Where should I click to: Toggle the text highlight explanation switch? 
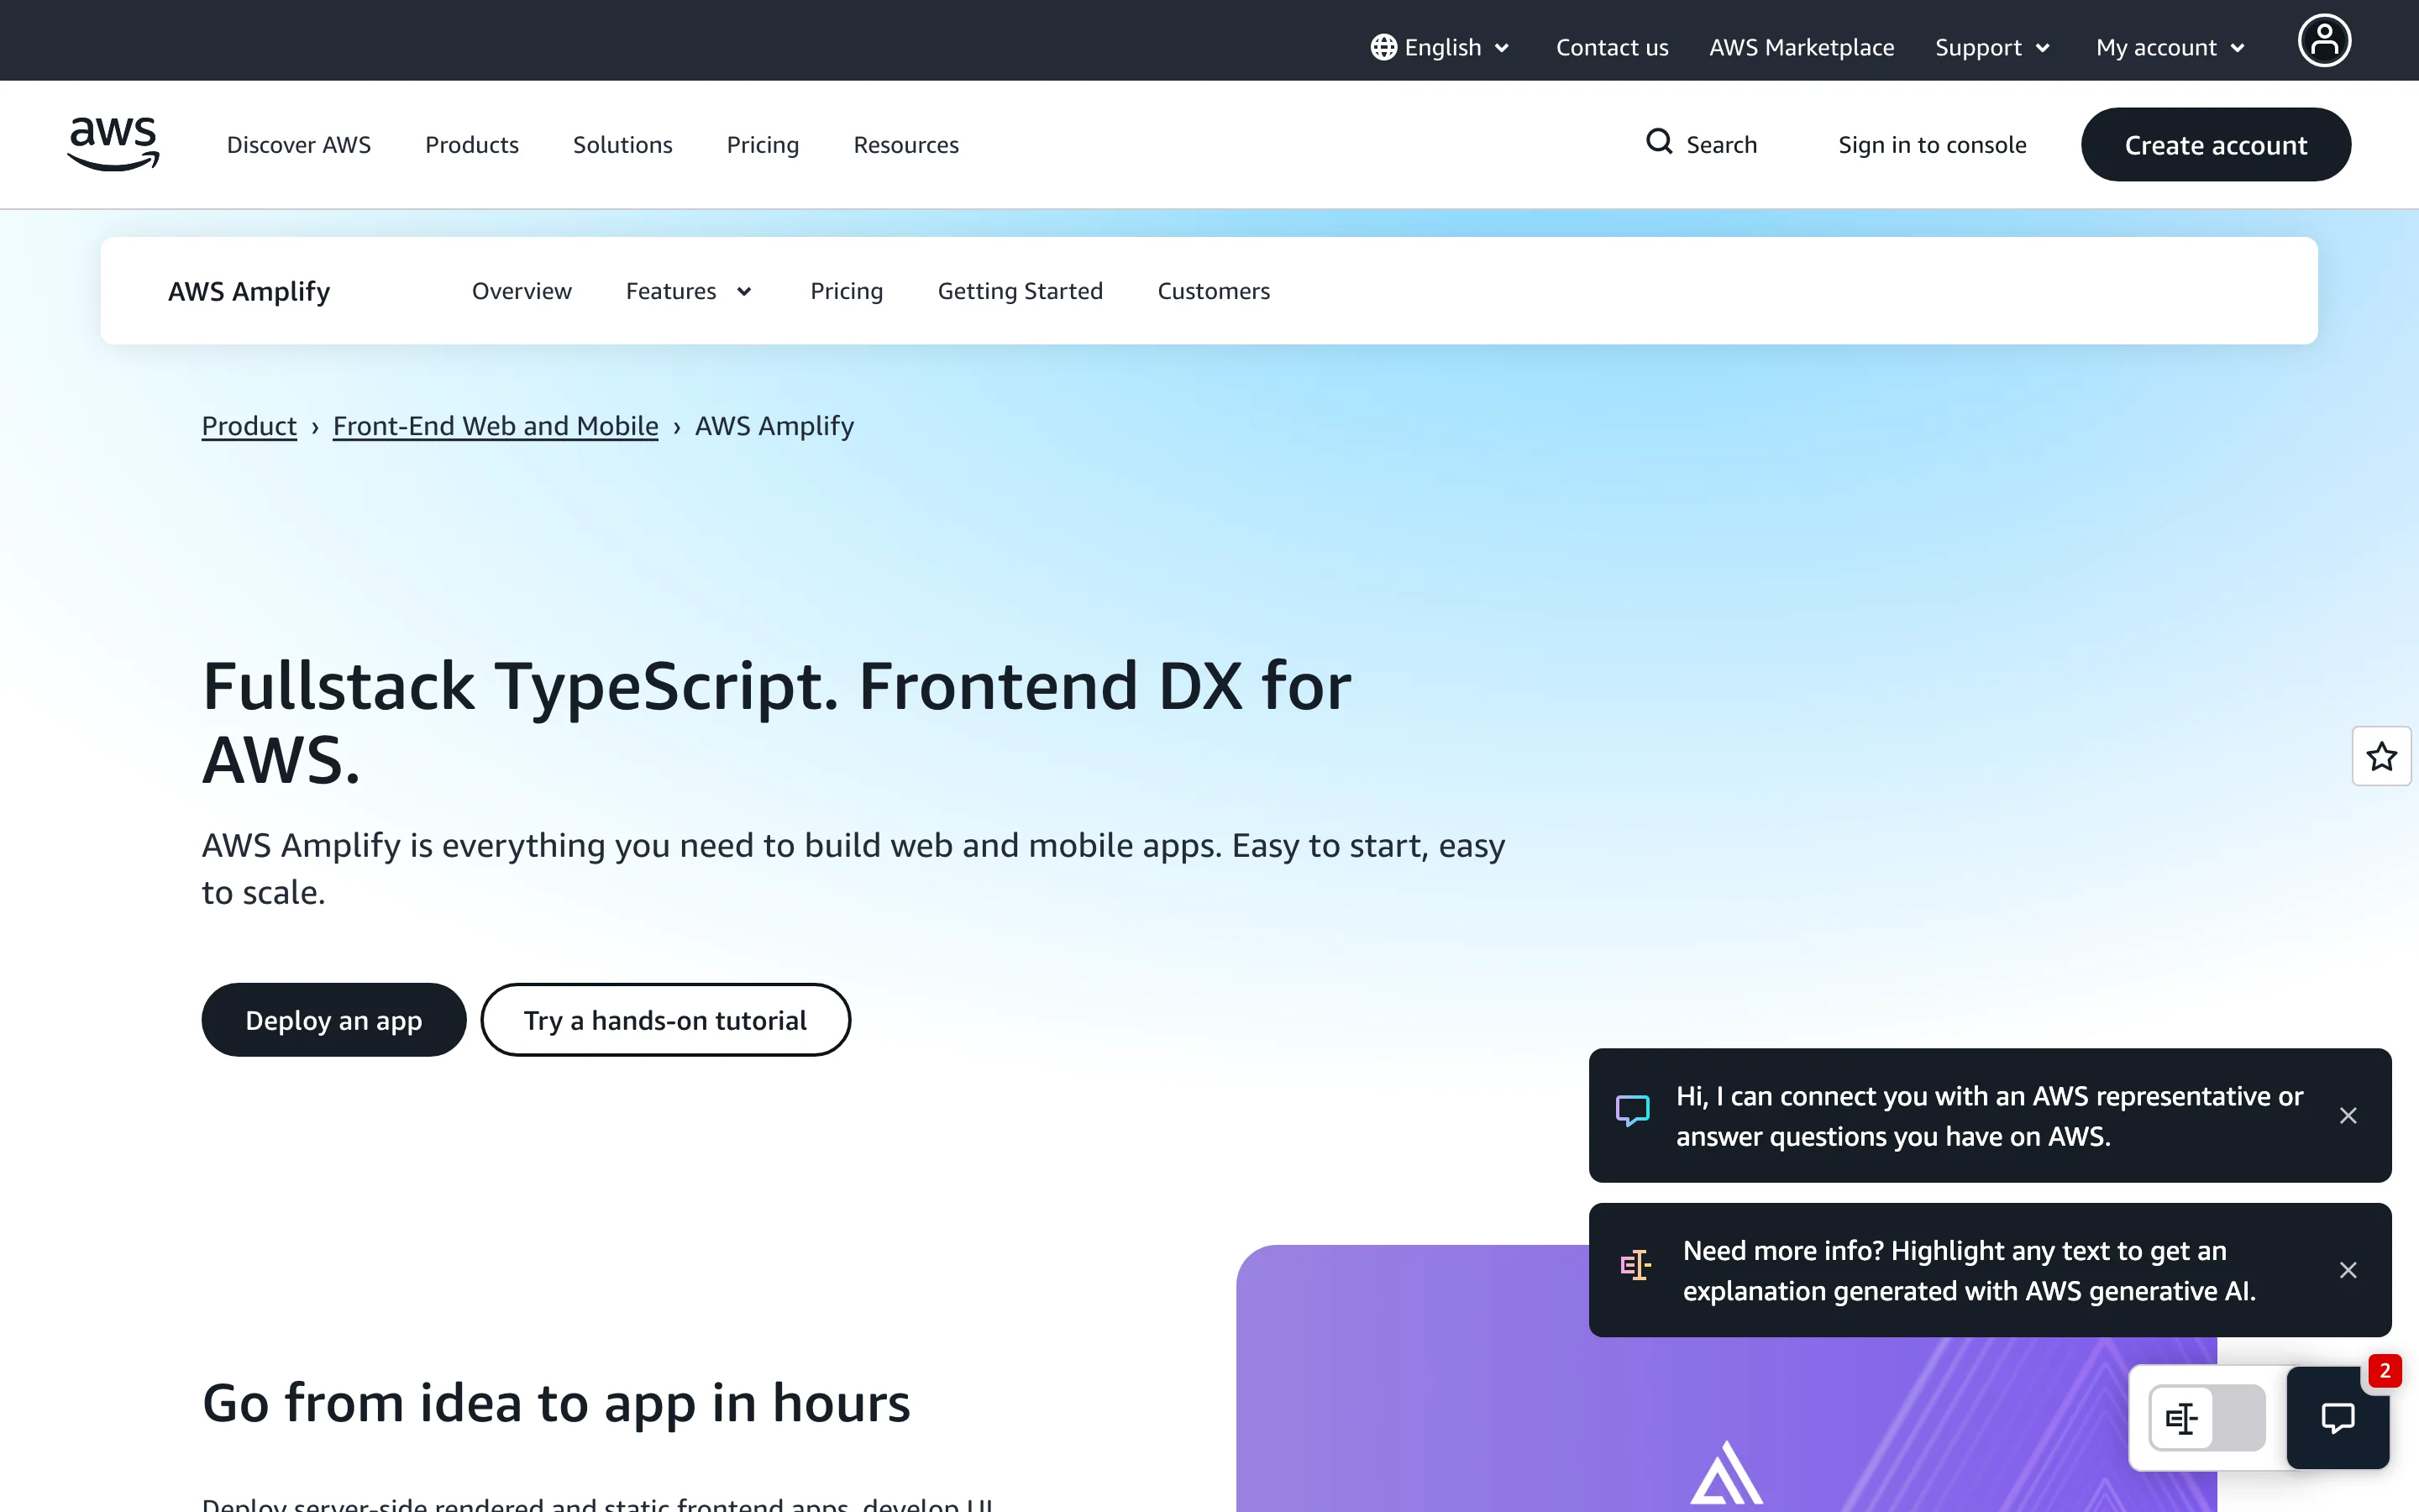2206,1417
